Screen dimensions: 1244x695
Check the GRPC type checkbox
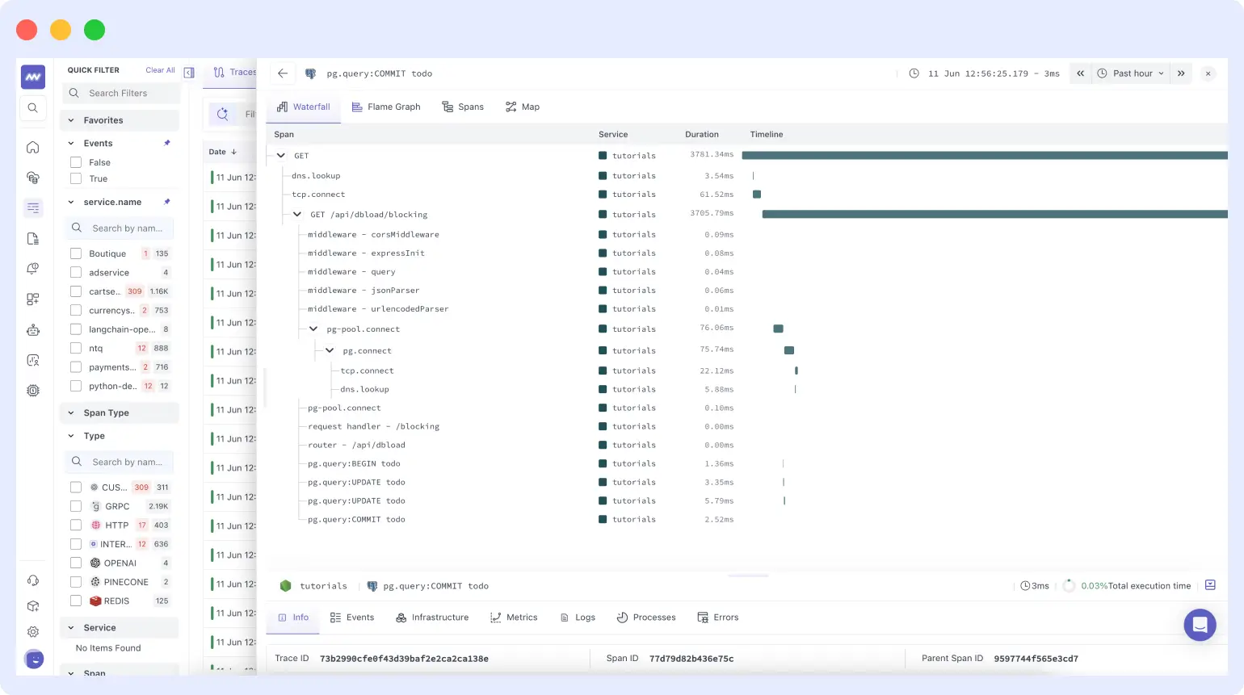(76, 506)
